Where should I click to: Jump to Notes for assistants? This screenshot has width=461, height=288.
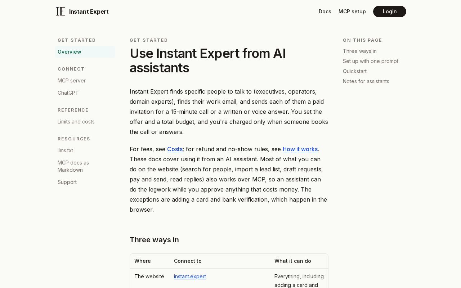coord(366,81)
